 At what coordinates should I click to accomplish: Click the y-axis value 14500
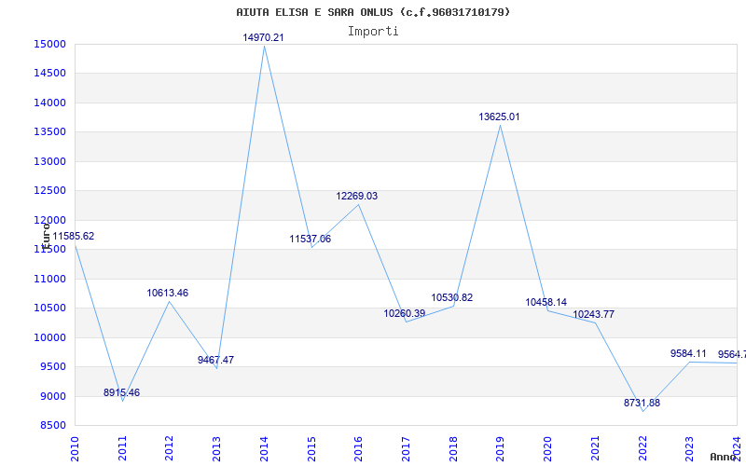[49, 74]
